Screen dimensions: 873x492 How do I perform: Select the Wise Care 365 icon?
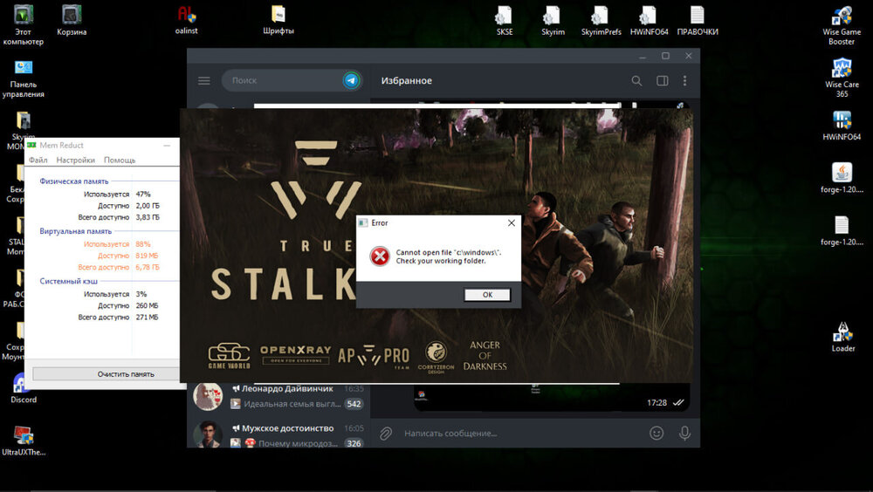842,78
